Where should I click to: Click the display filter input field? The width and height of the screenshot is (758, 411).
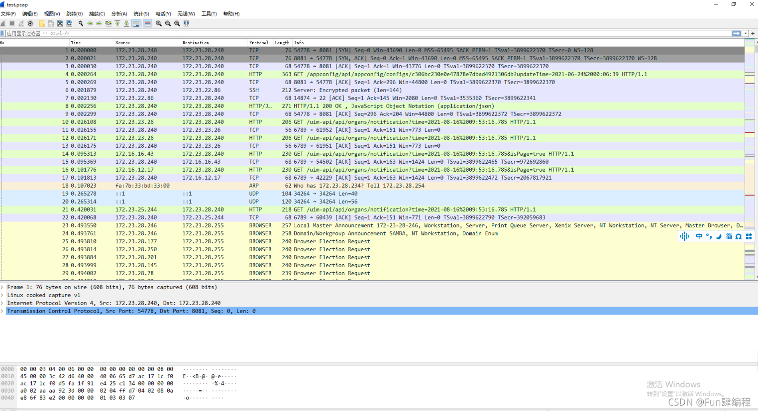click(x=367, y=33)
